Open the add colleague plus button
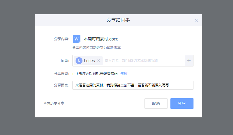This screenshot has width=233, height=135. [x=189, y=61]
